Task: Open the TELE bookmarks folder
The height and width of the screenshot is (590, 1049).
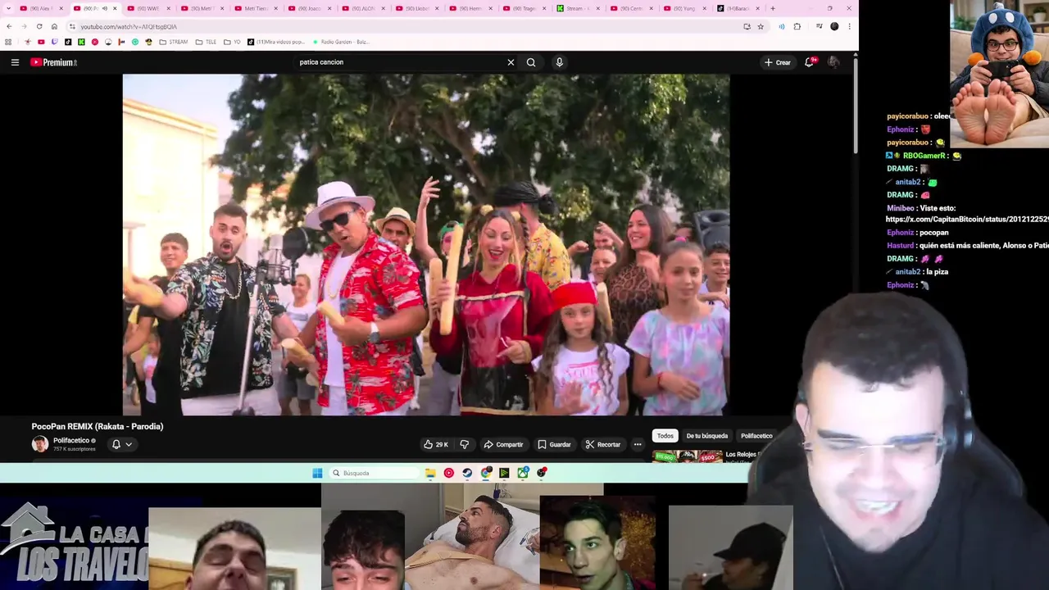Action: pyautogui.click(x=205, y=42)
